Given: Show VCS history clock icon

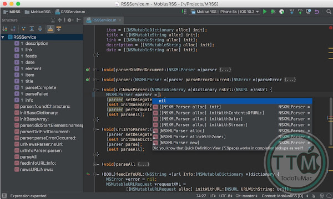Looking at the screenshot, I should pos(309,12).
